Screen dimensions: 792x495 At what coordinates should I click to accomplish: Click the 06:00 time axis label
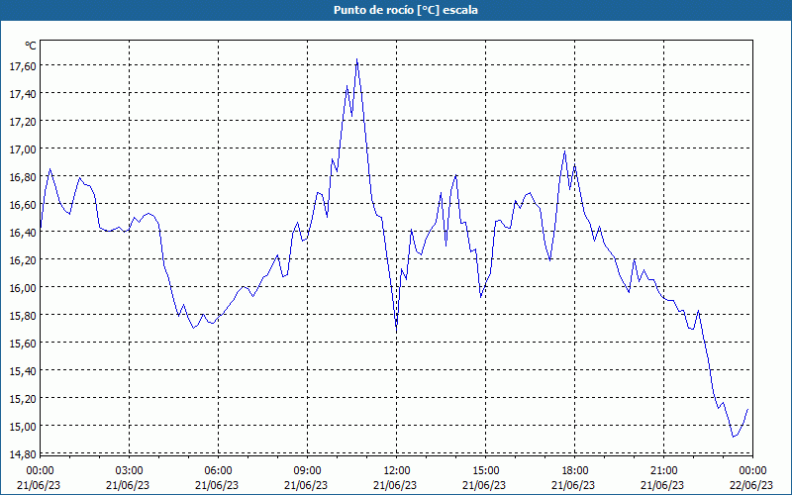coord(218,471)
